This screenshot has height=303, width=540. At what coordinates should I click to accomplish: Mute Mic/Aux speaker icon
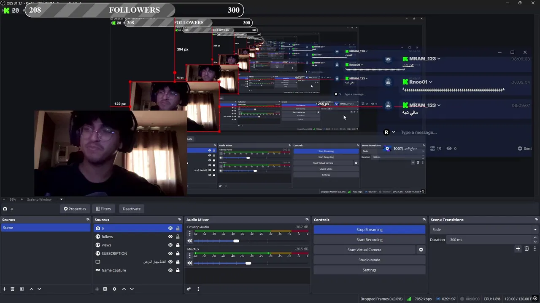click(x=190, y=263)
